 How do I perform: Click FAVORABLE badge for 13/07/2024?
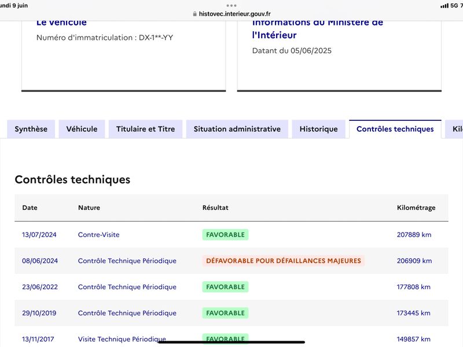point(225,235)
